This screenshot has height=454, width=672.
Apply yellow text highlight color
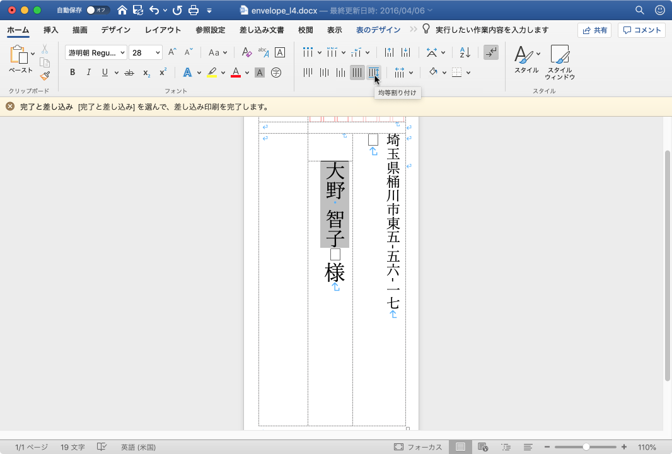[212, 73]
